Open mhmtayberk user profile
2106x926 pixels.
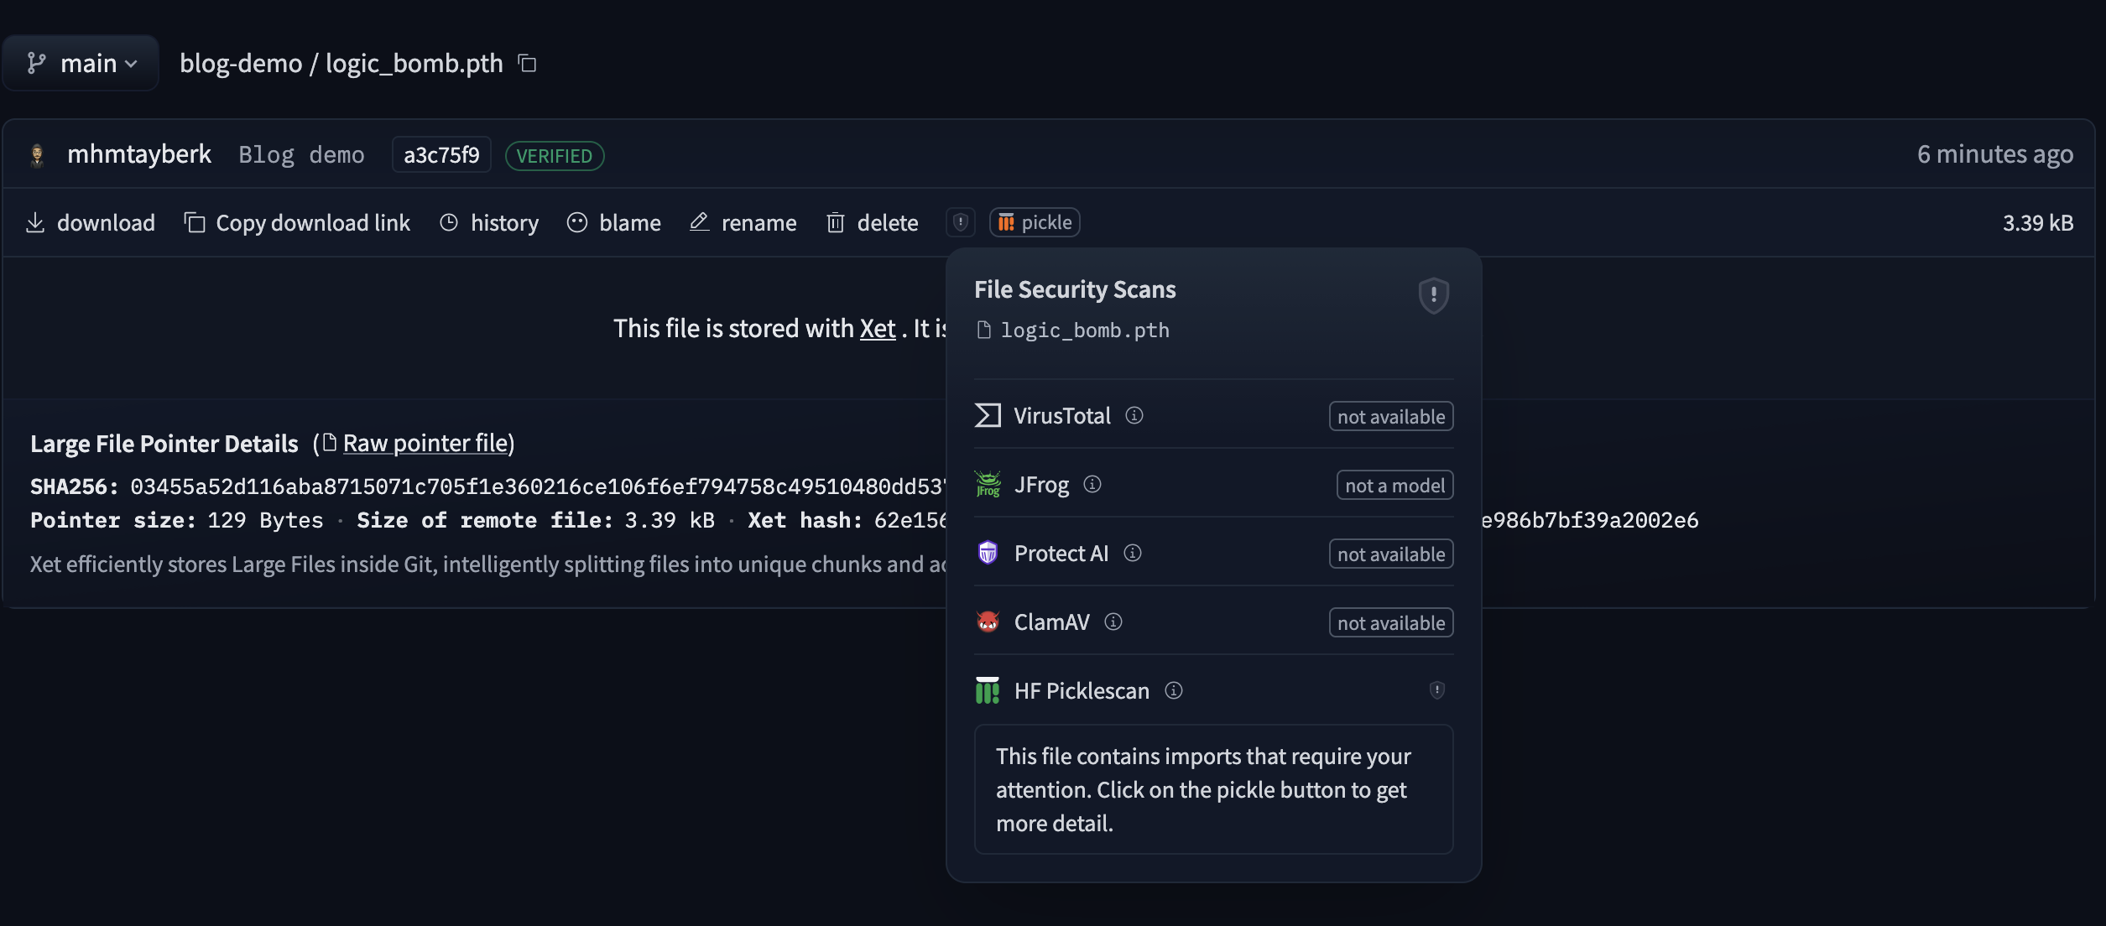(x=139, y=154)
